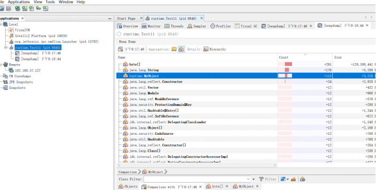
Task: Click the packages aggregation icon
Action: click(174, 49)
